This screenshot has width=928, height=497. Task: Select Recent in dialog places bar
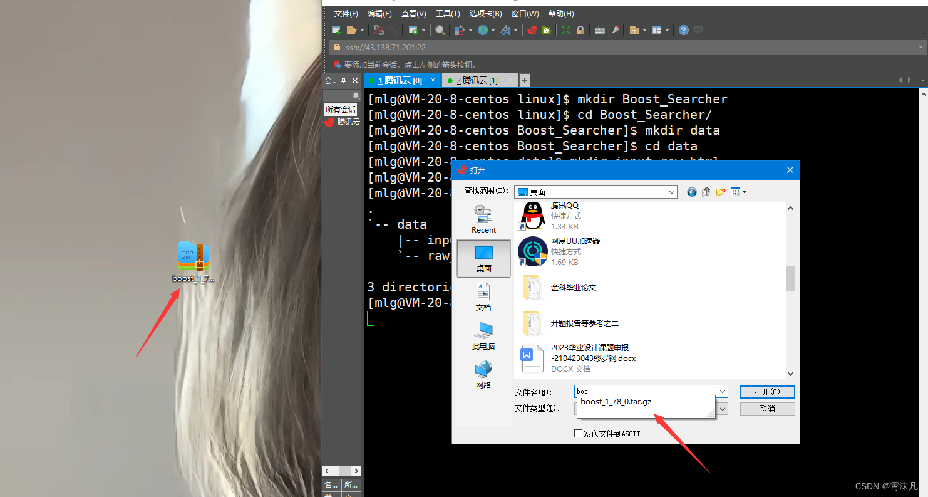pos(483,219)
